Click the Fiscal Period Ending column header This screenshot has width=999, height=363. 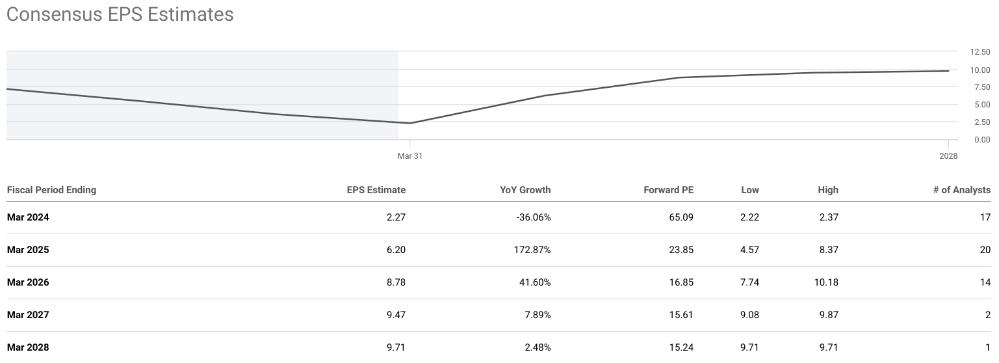[51, 190]
